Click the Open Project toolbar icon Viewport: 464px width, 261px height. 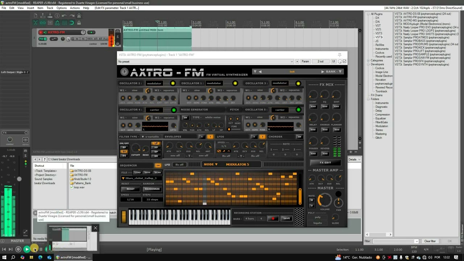[x=43, y=16]
